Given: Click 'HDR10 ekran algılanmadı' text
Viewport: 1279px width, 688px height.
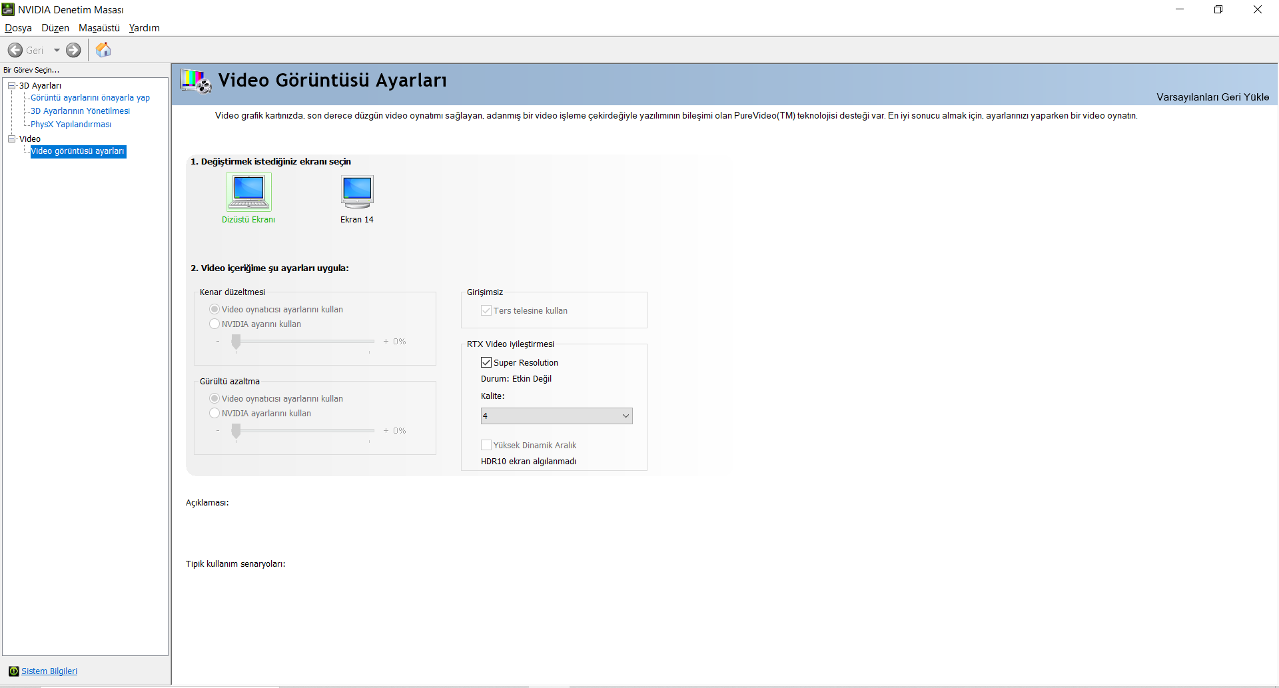Looking at the screenshot, I should click(528, 462).
